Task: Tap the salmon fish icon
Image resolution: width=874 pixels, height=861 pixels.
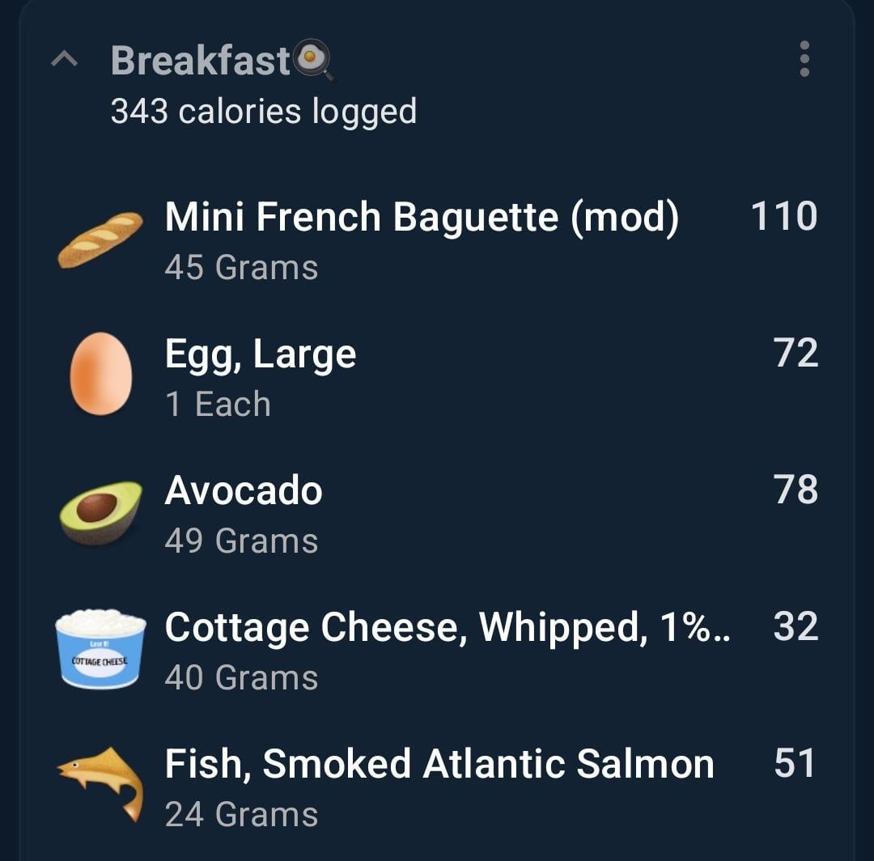Action: pyautogui.click(x=101, y=785)
